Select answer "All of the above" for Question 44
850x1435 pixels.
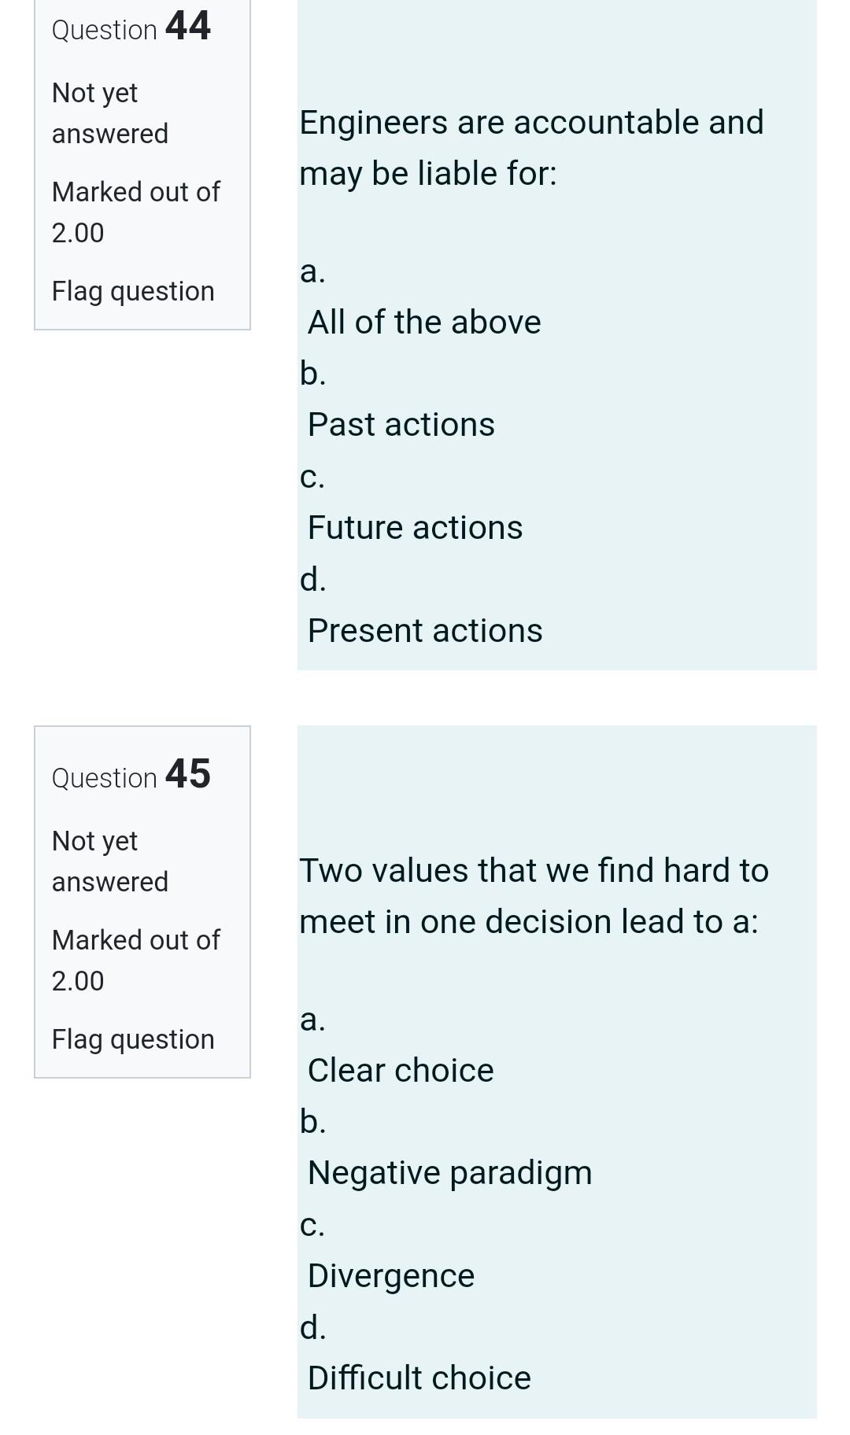(424, 321)
